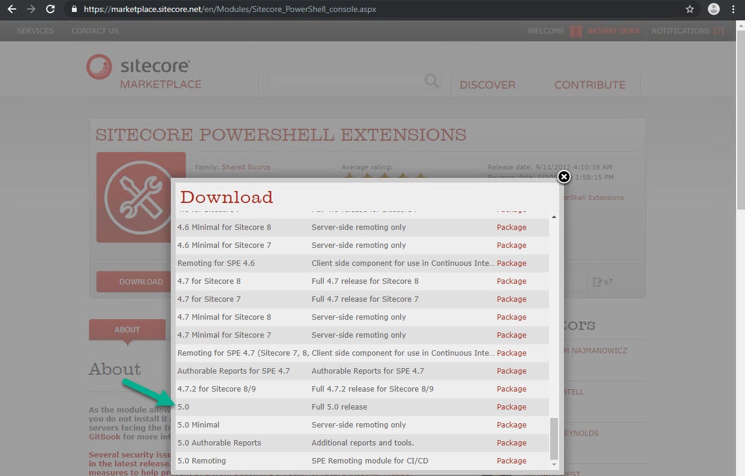Click the Akshay Sura user name
The image size is (745, 476).
(x=613, y=31)
